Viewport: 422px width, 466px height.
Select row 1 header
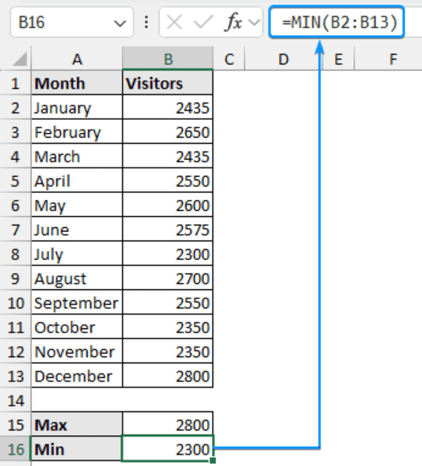coord(15,83)
